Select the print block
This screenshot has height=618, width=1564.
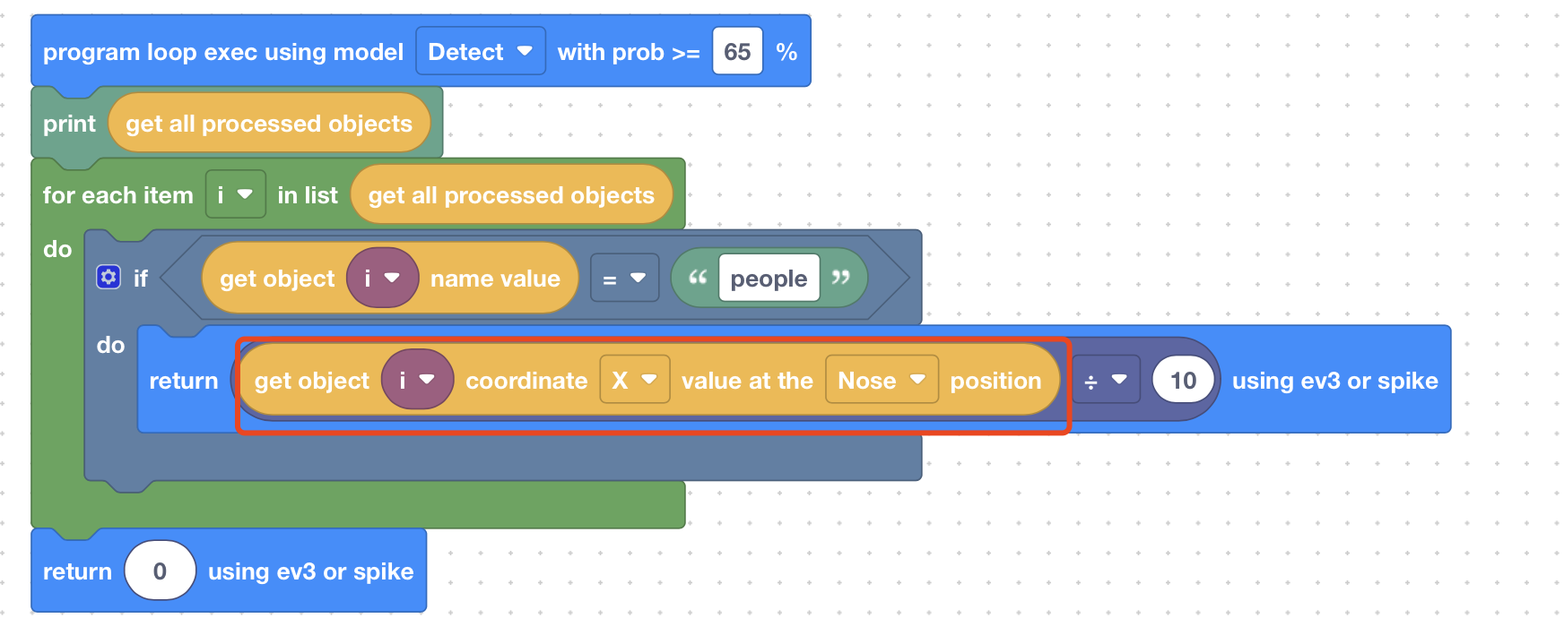point(68,124)
